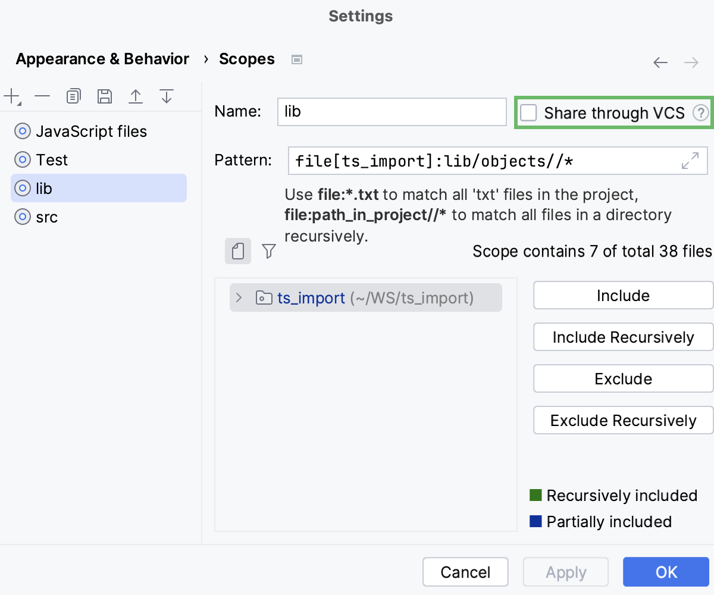Toggle the show files icon above the tree

point(238,251)
